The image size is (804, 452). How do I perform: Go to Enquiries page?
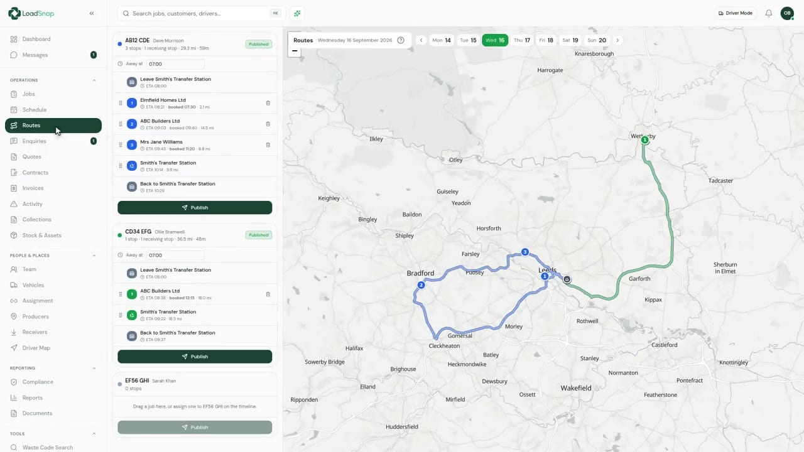[53, 141]
